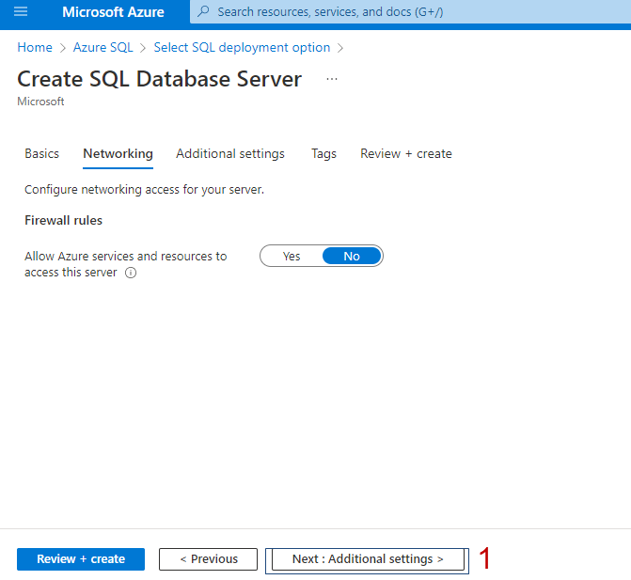Click the blue Review + create button

tap(81, 559)
